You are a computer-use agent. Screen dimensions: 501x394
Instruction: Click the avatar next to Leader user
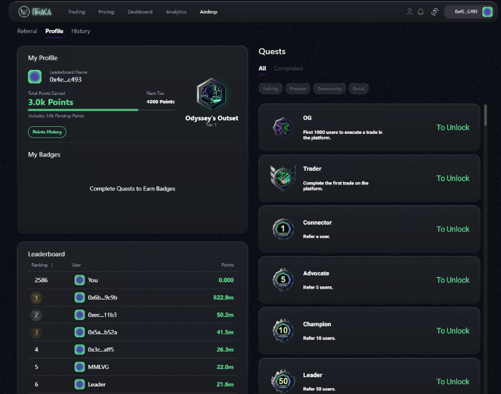coord(80,385)
